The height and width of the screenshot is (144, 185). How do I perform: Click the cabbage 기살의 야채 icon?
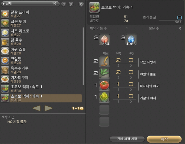click(x=104, y=97)
